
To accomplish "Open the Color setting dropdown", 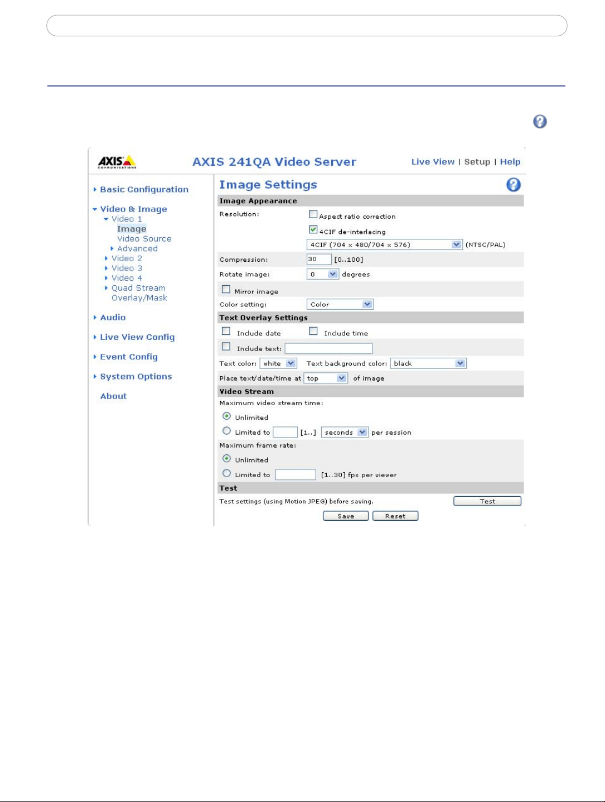I will pos(340,304).
